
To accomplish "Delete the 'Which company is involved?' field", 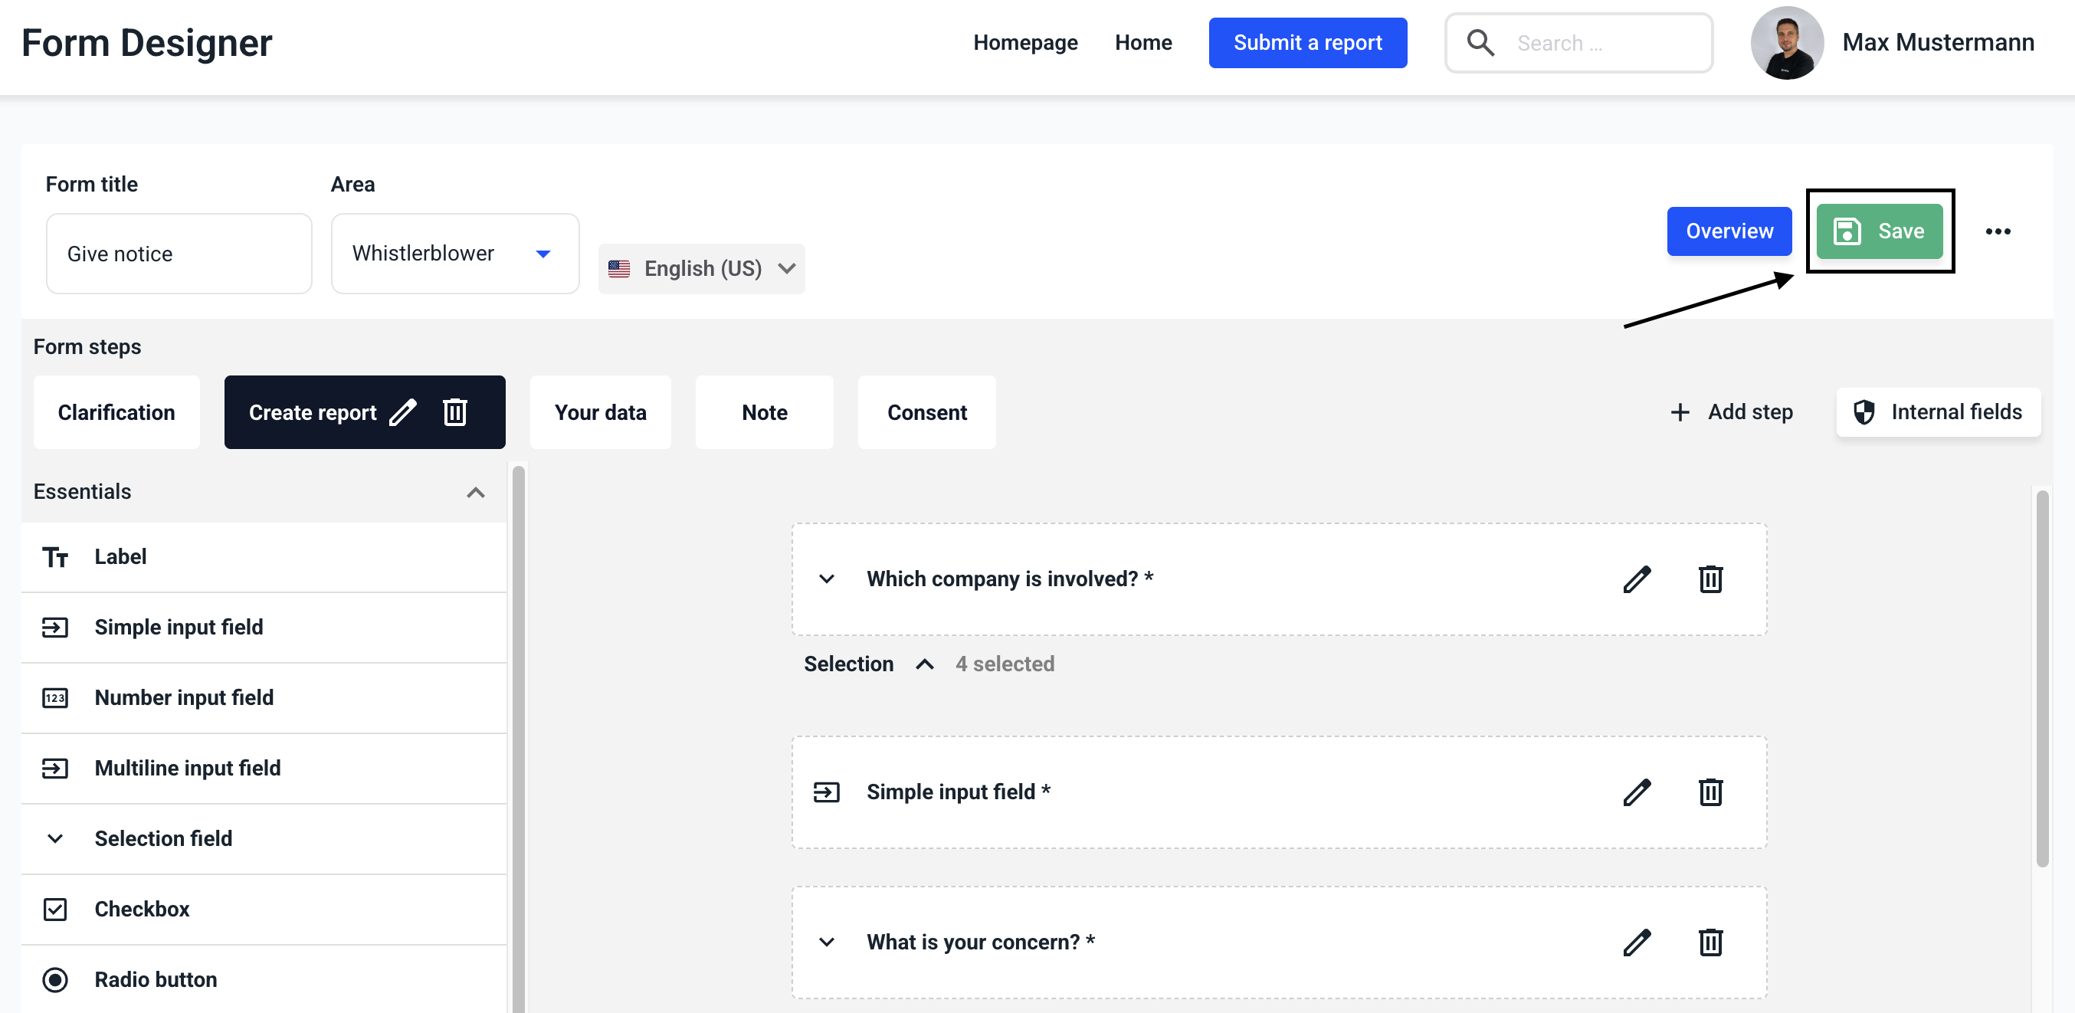I will click(1710, 579).
